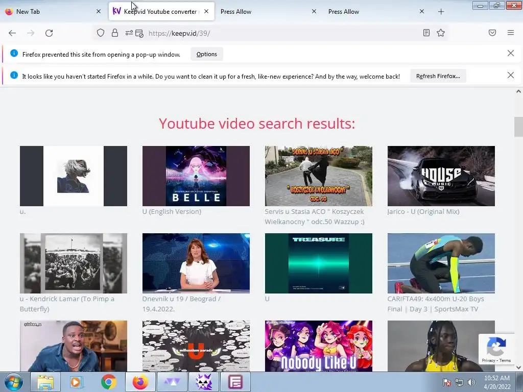
Task: Close the New Tab tab
Action: (x=99, y=11)
